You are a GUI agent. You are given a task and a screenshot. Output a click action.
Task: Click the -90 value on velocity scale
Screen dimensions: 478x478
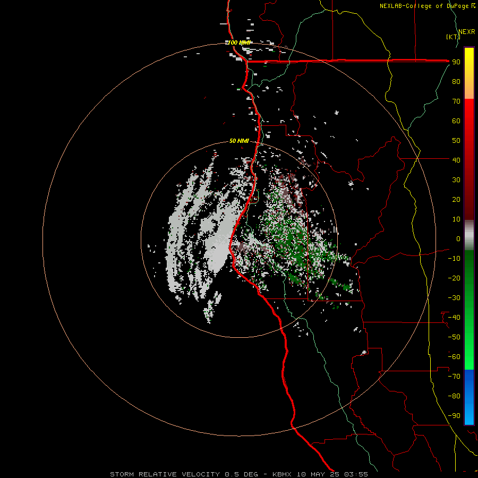pos(454,415)
